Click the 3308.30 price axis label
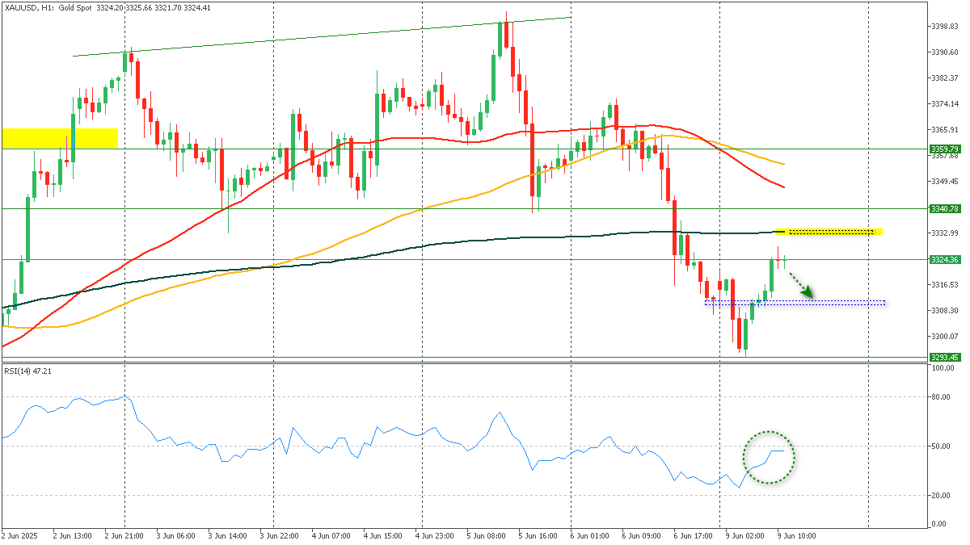The height and width of the screenshot is (545, 970). [x=944, y=310]
